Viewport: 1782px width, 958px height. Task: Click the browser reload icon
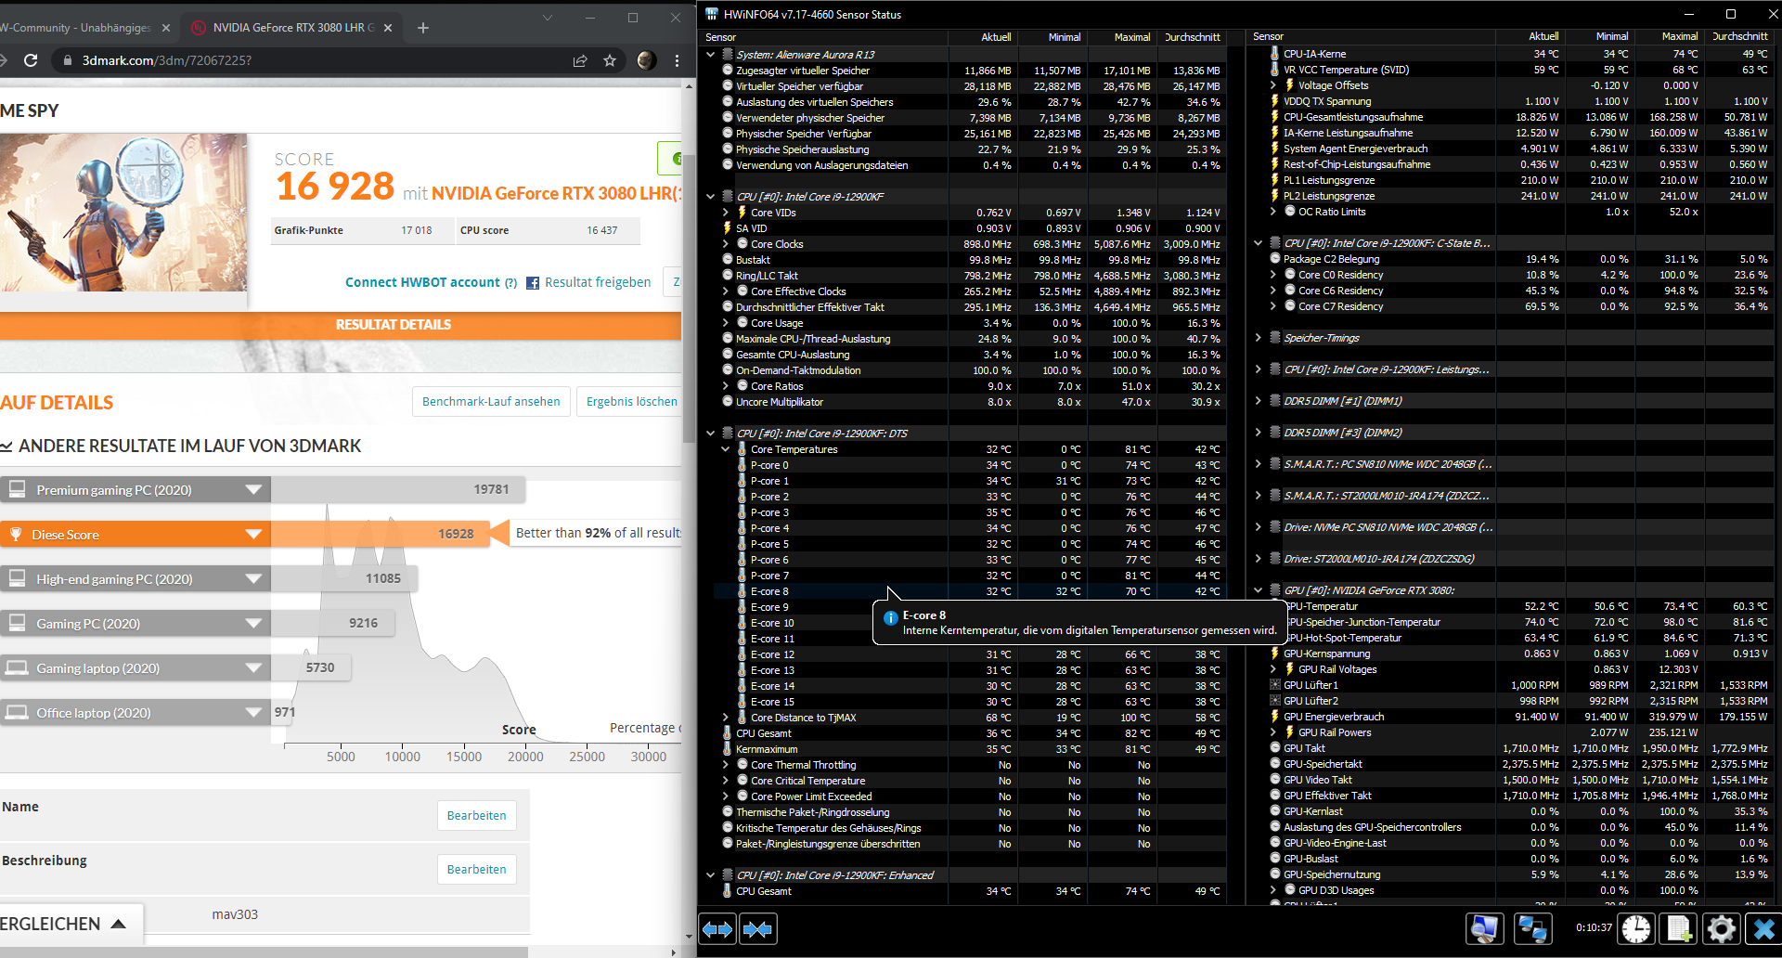(x=31, y=60)
